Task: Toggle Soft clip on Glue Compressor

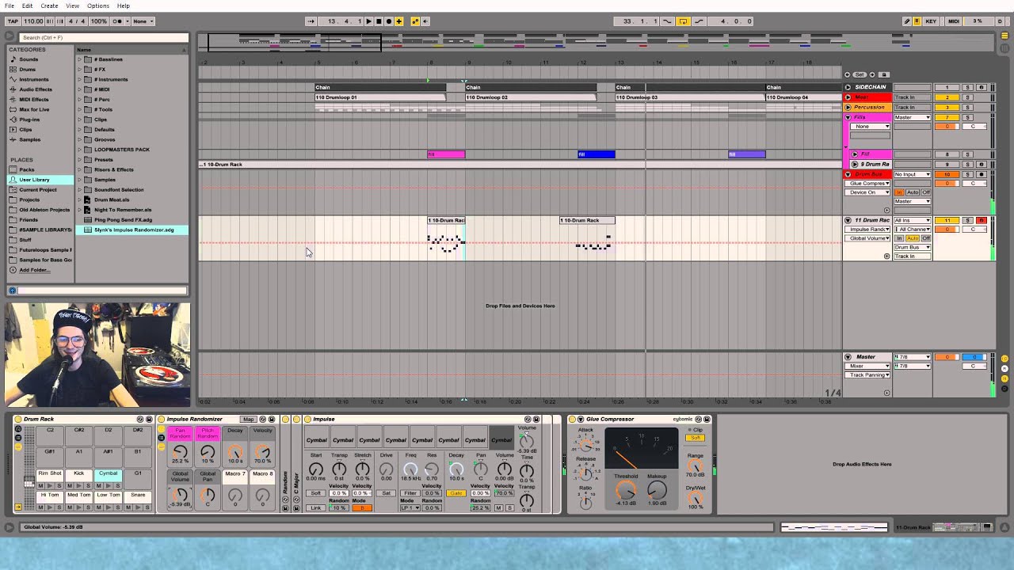Action: pyautogui.click(x=695, y=438)
